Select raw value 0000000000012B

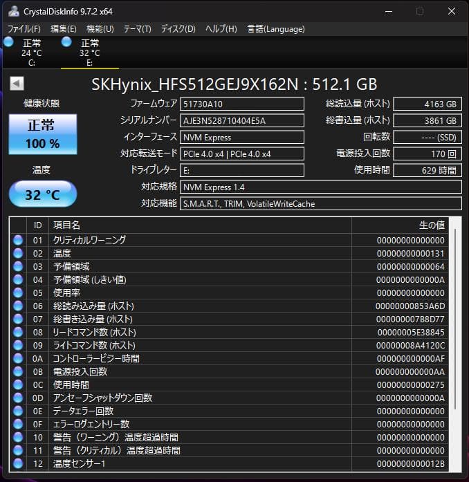411,464
